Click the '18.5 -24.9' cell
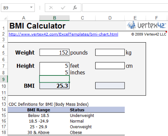 pos(38,121)
